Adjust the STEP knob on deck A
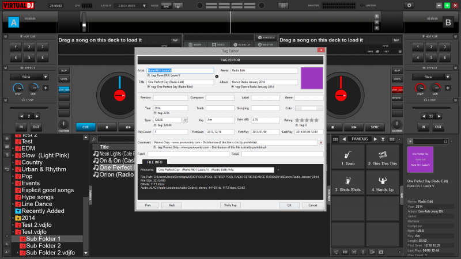Image resolution: width=461 pixels, height=259 pixels. (x=18, y=88)
